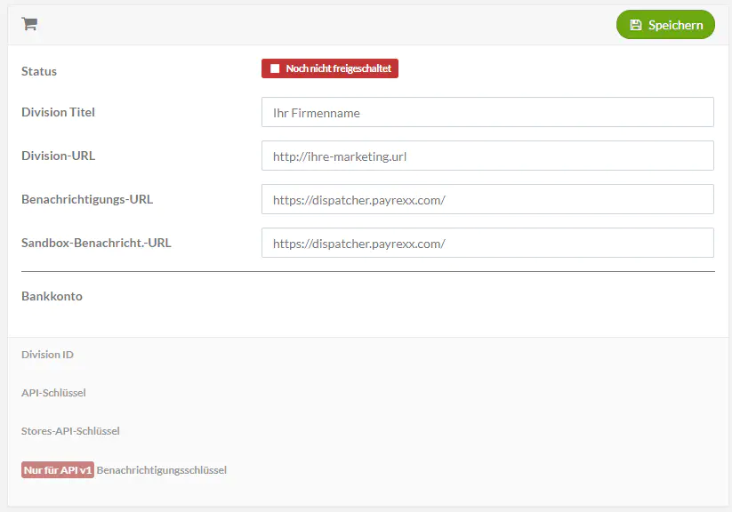Click the shopping cart icon
The image size is (732, 512).
29,25
